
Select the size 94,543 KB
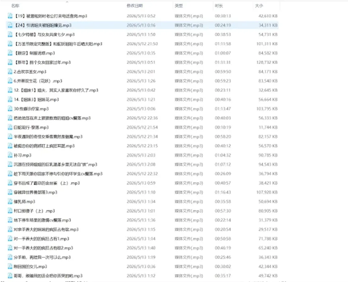click(268, 165)
